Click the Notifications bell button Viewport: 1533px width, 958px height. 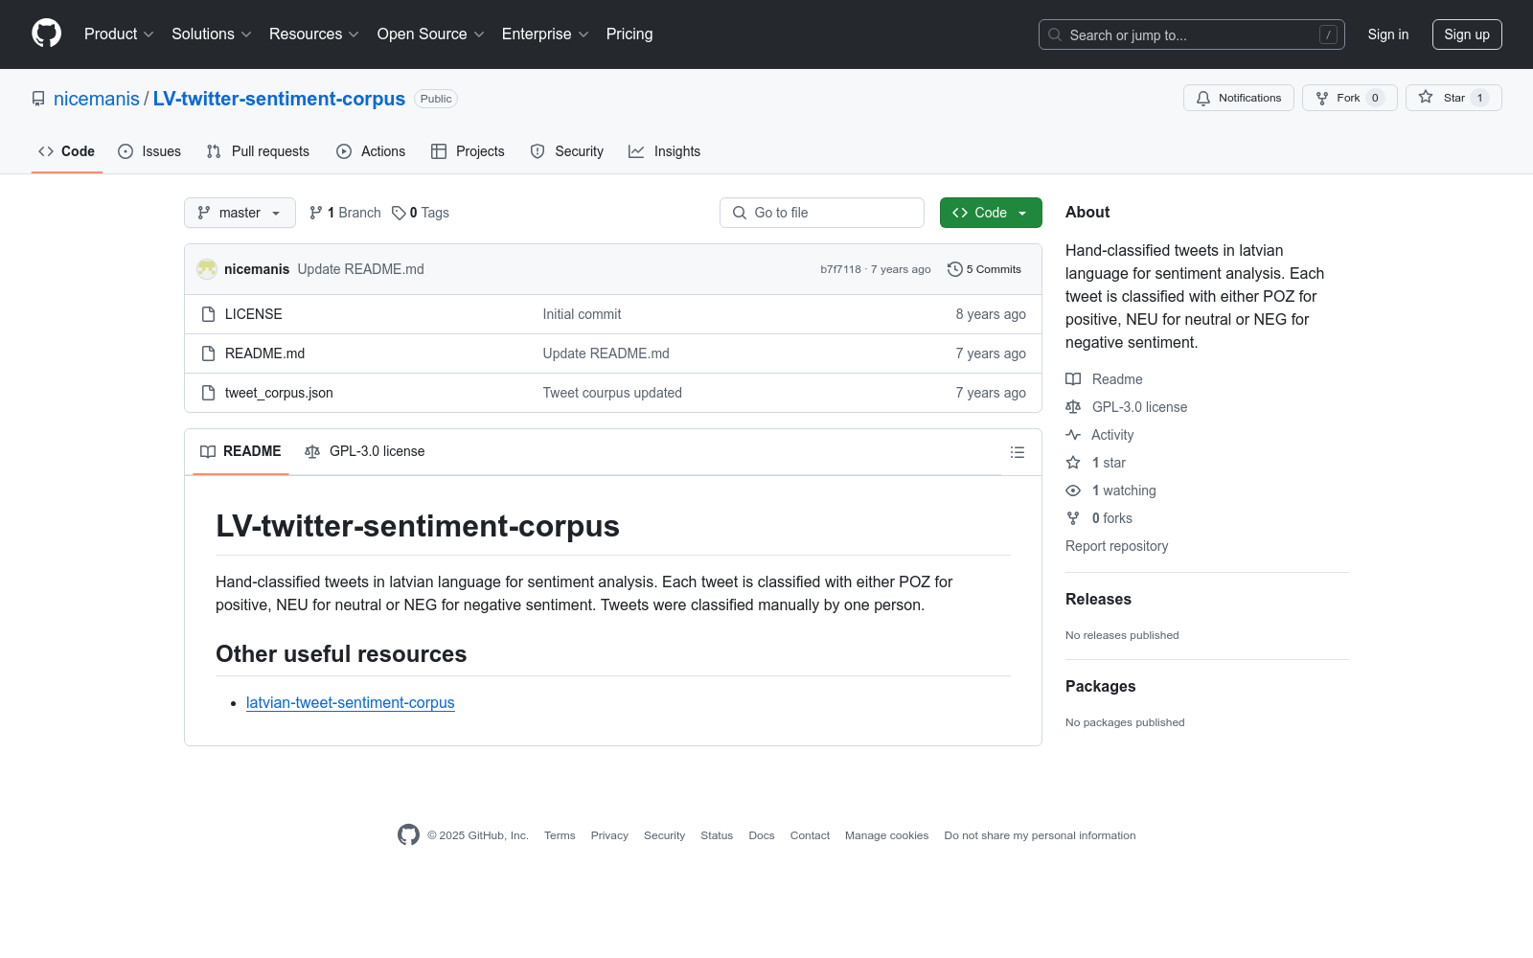point(1239,98)
